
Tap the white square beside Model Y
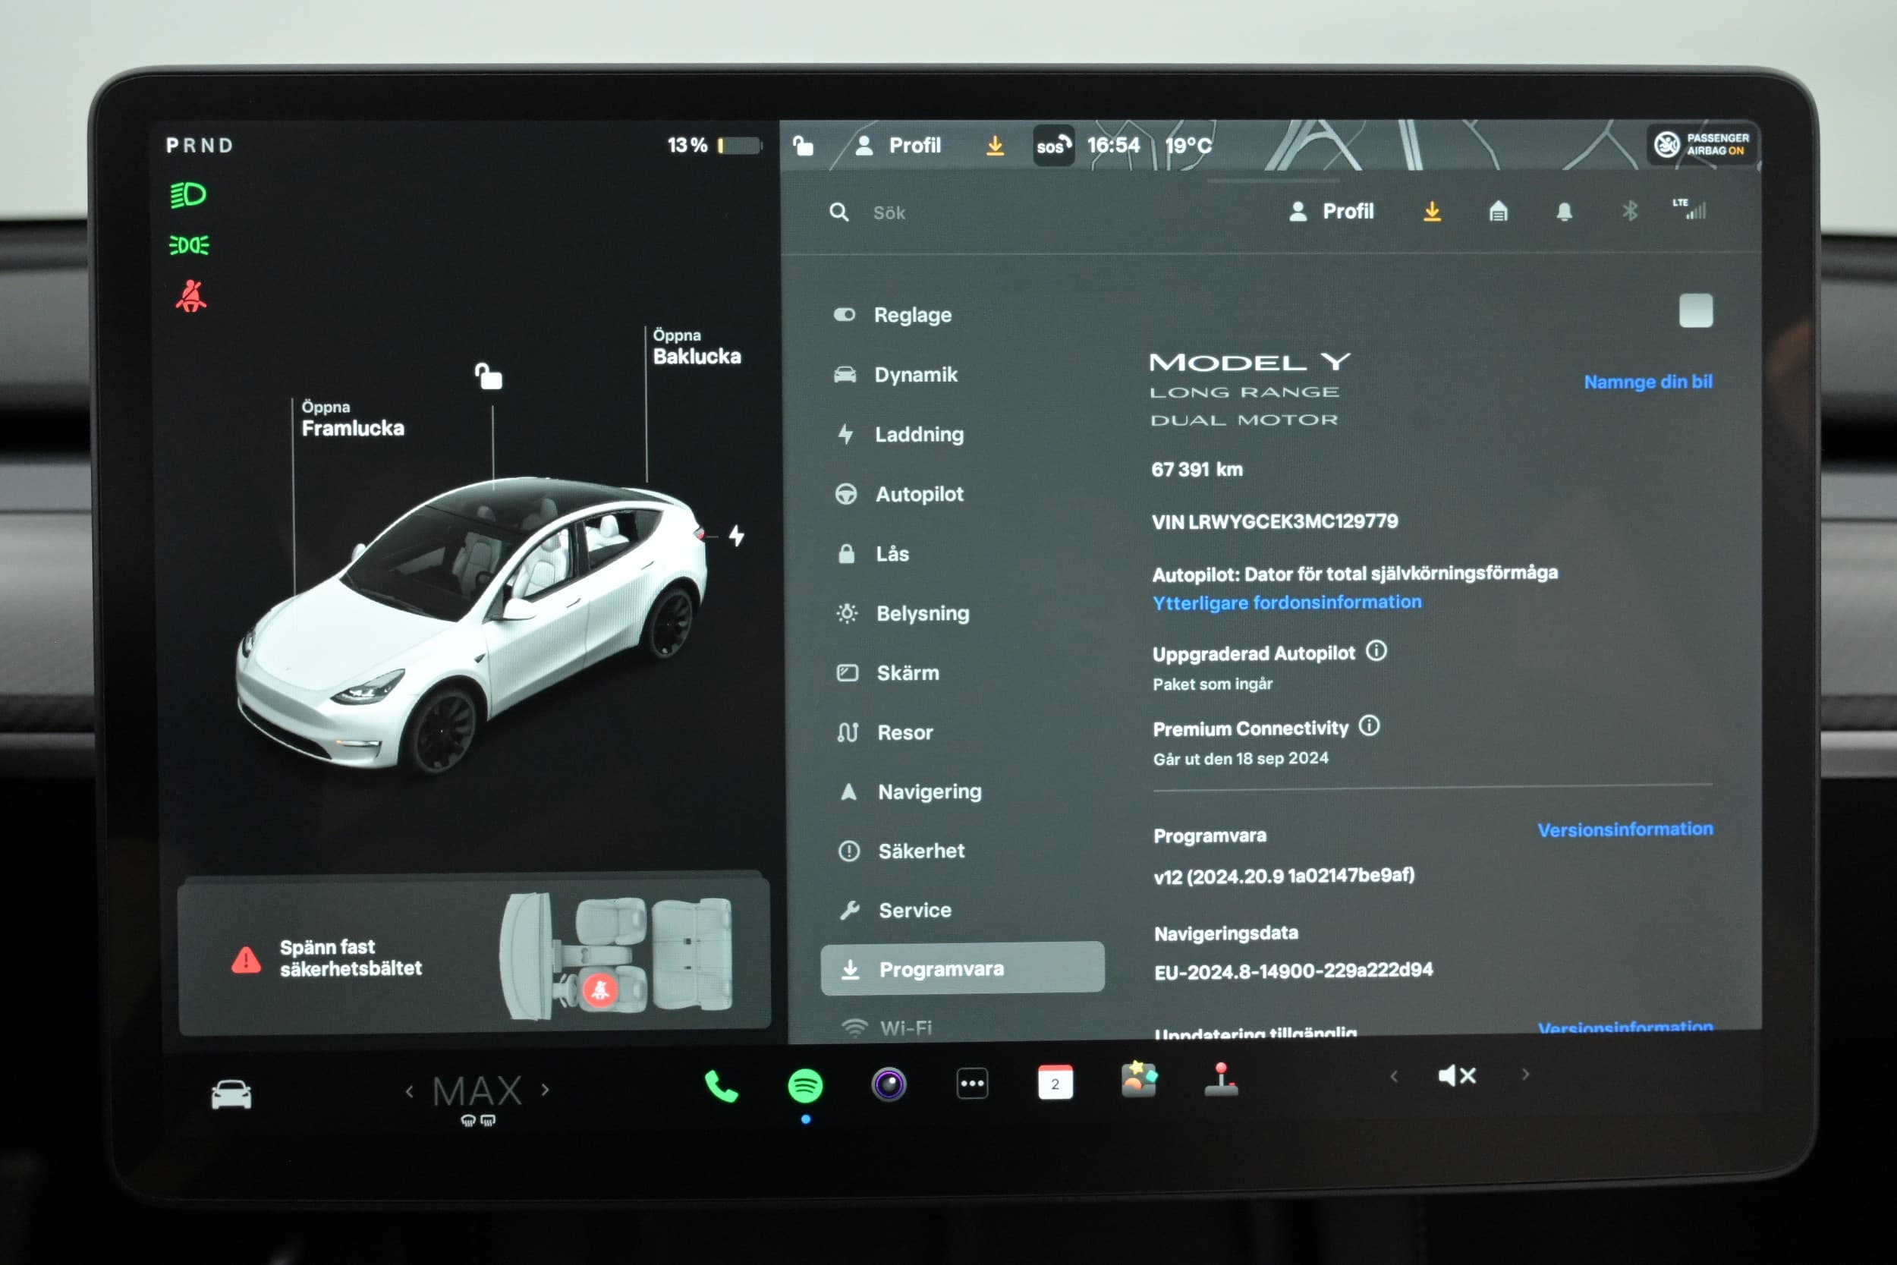click(1695, 310)
